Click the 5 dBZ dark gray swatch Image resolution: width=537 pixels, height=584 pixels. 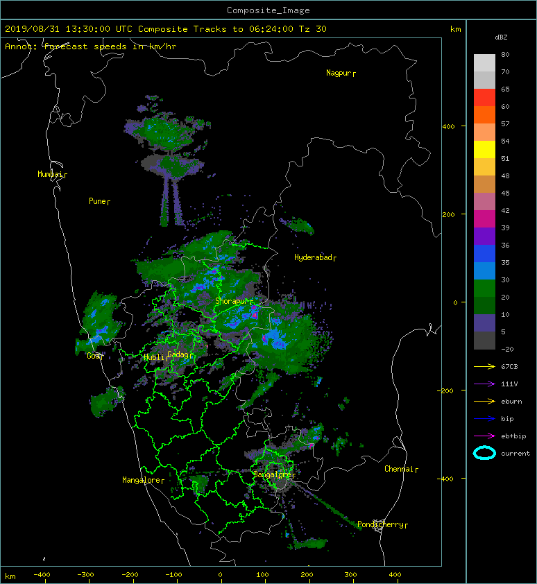coord(484,340)
